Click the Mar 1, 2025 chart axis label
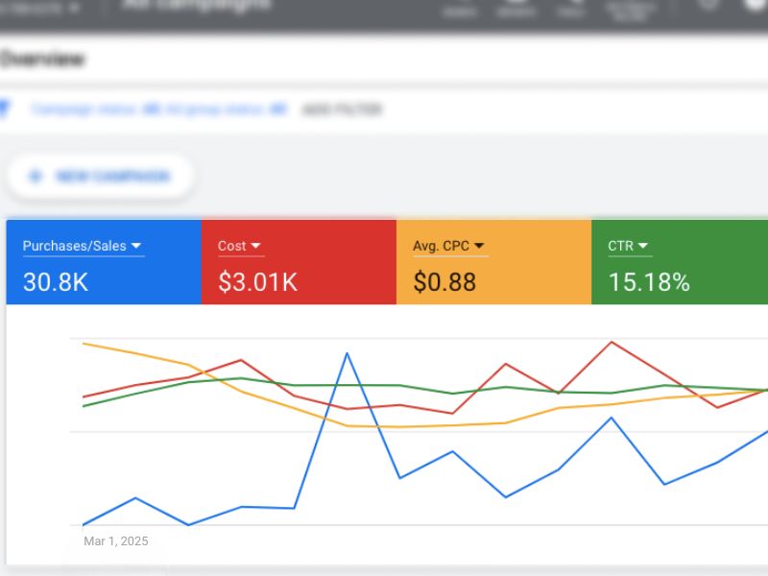This screenshot has width=768, height=576. tap(115, 540)
